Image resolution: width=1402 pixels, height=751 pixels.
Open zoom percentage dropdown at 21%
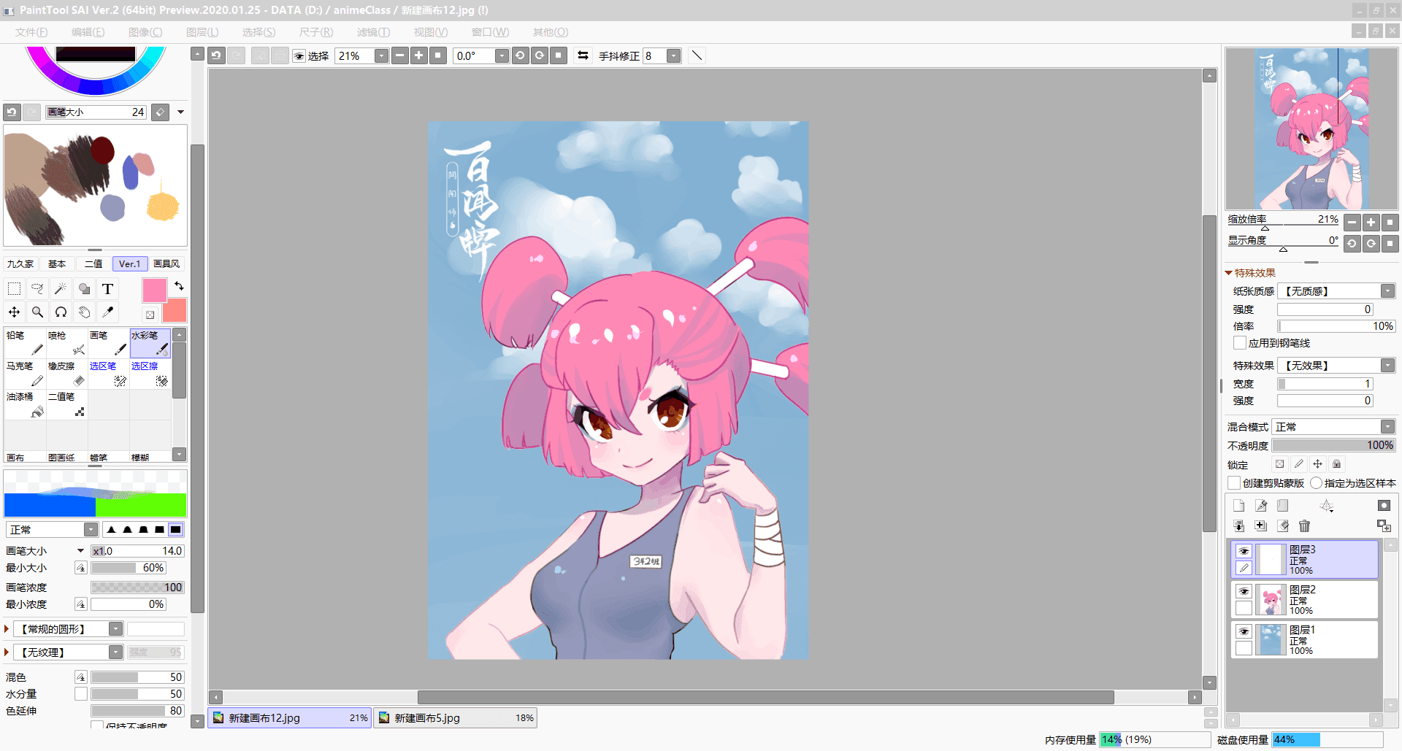click(381, 56)
